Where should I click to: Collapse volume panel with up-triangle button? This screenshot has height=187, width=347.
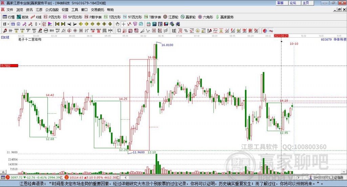3,172
